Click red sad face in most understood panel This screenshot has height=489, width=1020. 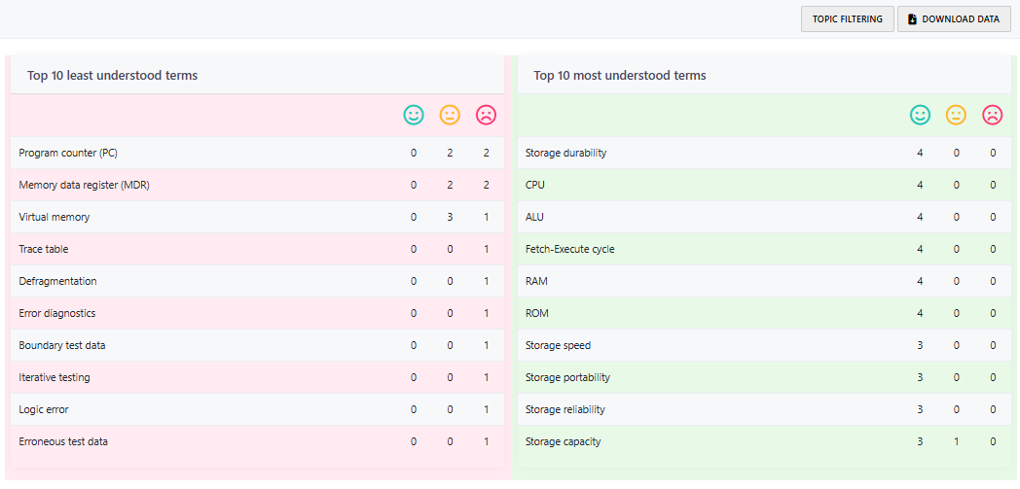tap(992, 115)
